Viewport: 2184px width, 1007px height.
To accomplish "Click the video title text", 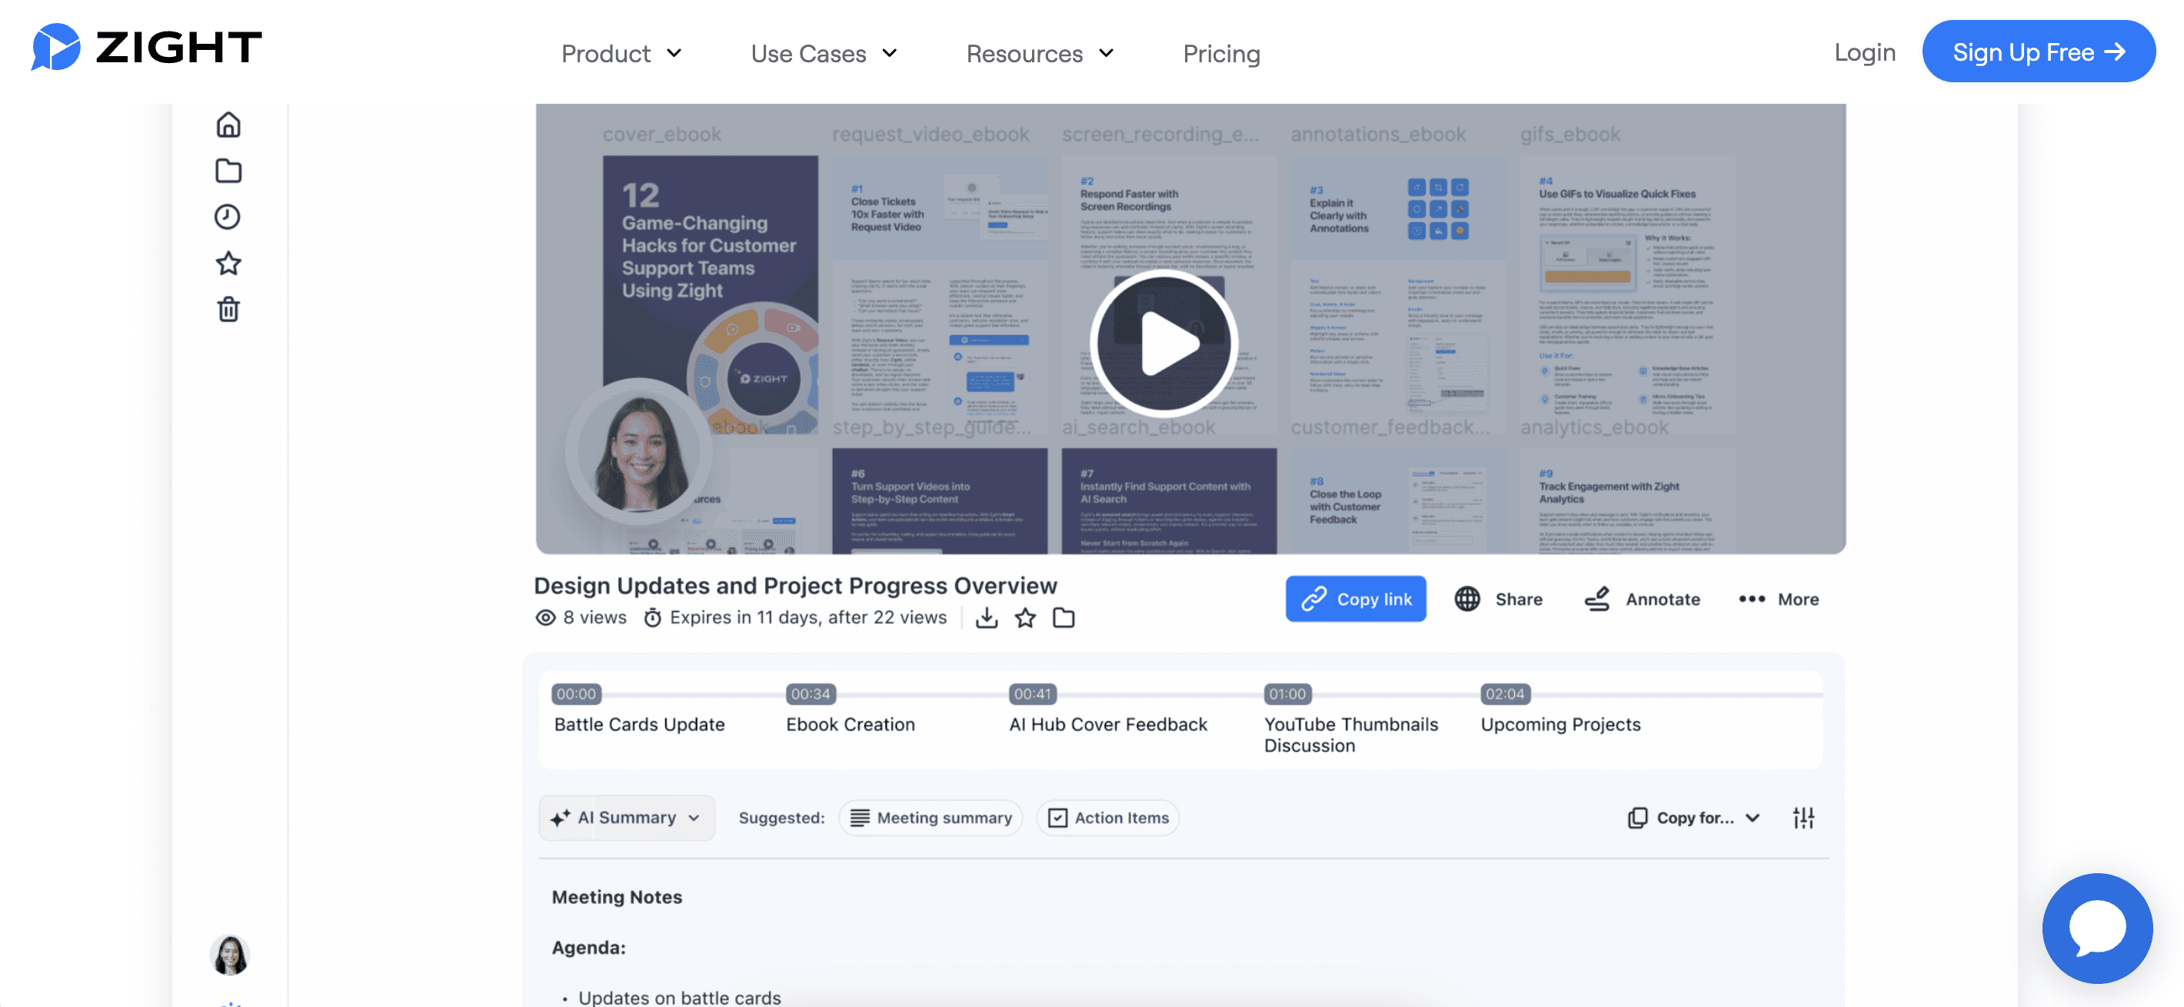I will pyautogui.click(x=795, y=586).
